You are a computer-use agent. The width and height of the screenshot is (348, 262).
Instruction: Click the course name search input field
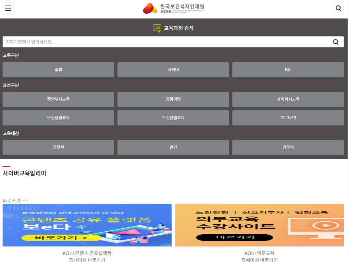[x=148, y=41]
